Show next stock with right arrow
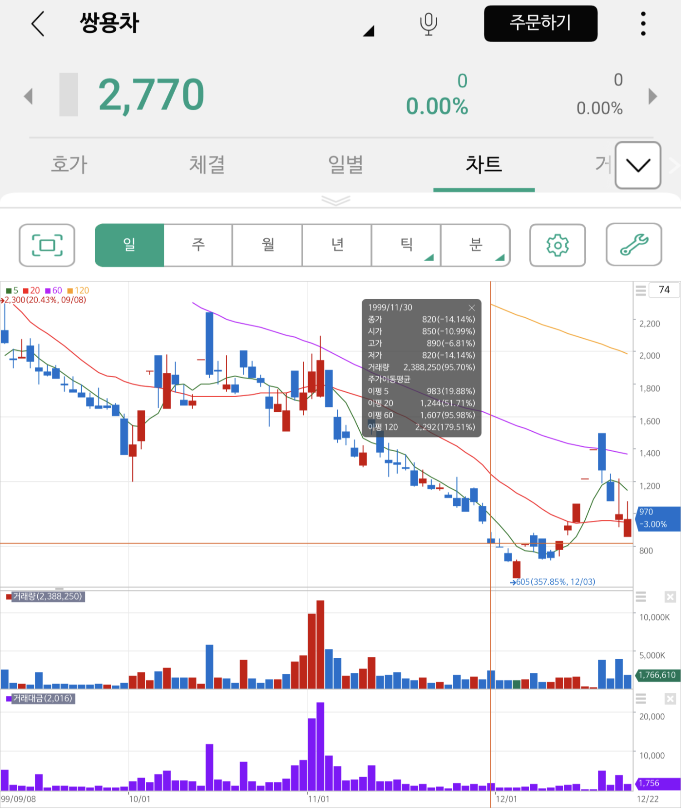 (x=652, y=96)
